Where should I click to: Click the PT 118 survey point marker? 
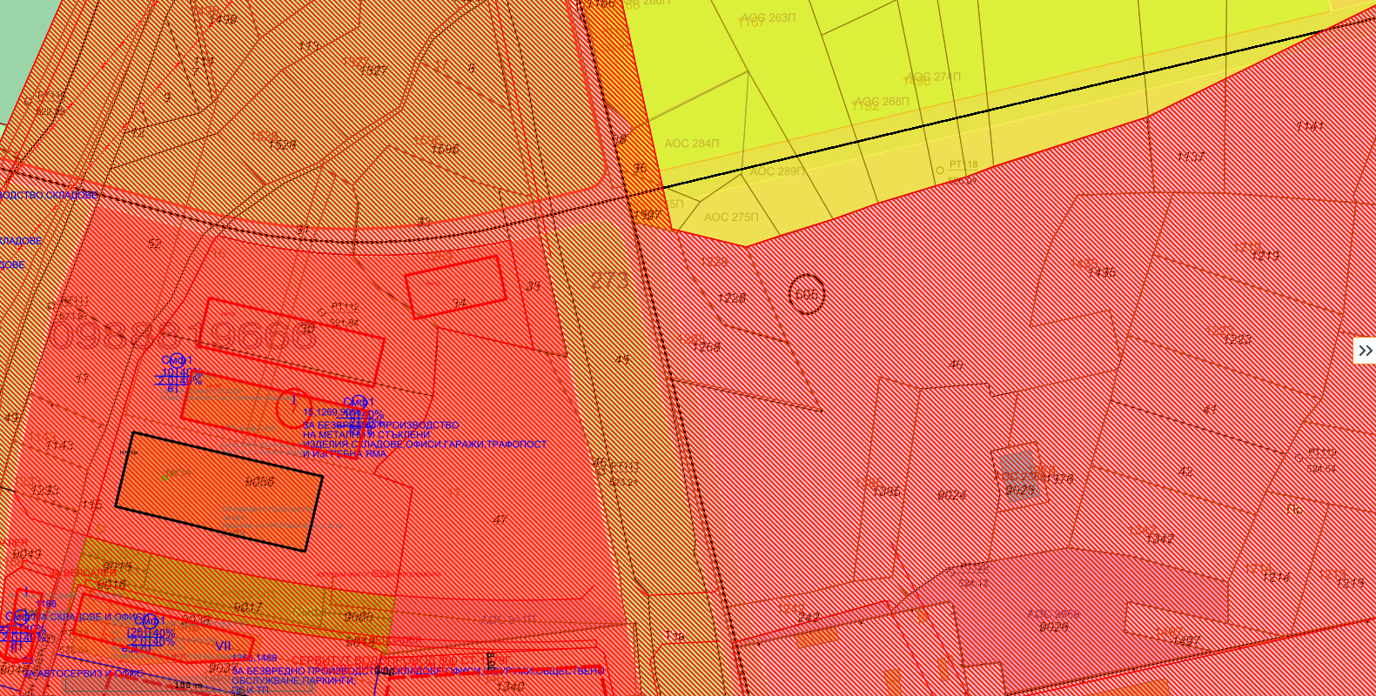click(x=940, y=171)
